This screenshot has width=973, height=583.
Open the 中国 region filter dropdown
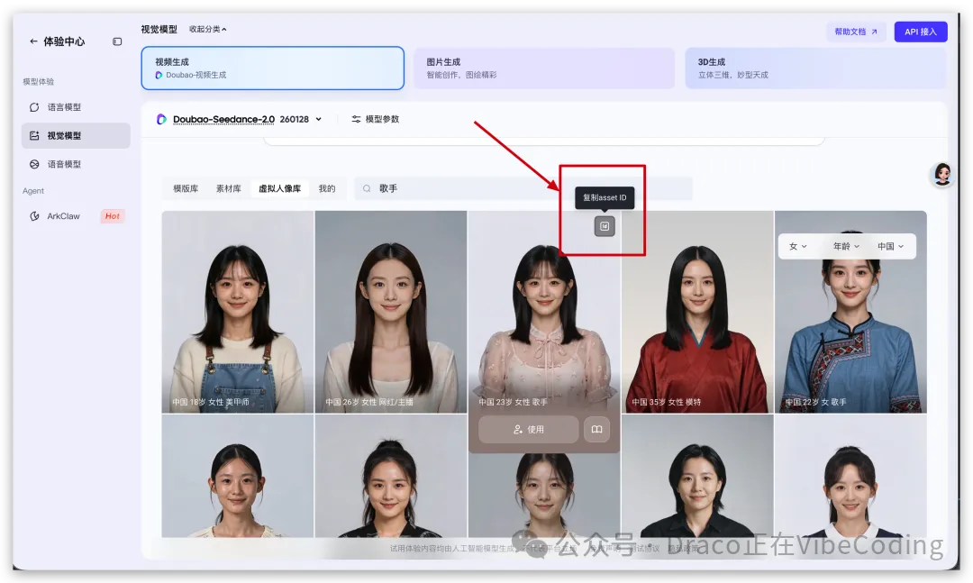890,247
